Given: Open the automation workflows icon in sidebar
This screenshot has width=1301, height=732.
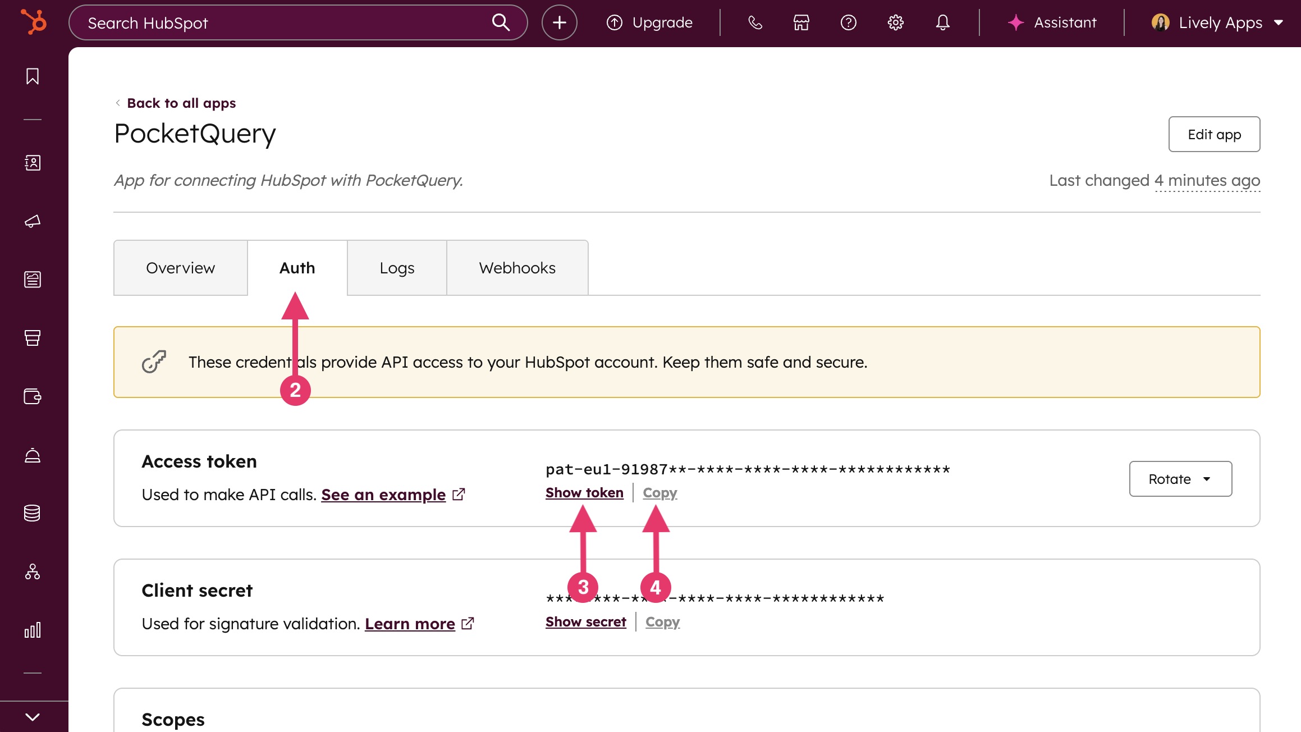Looking at the screenshot, I should (x=32, y=572).
